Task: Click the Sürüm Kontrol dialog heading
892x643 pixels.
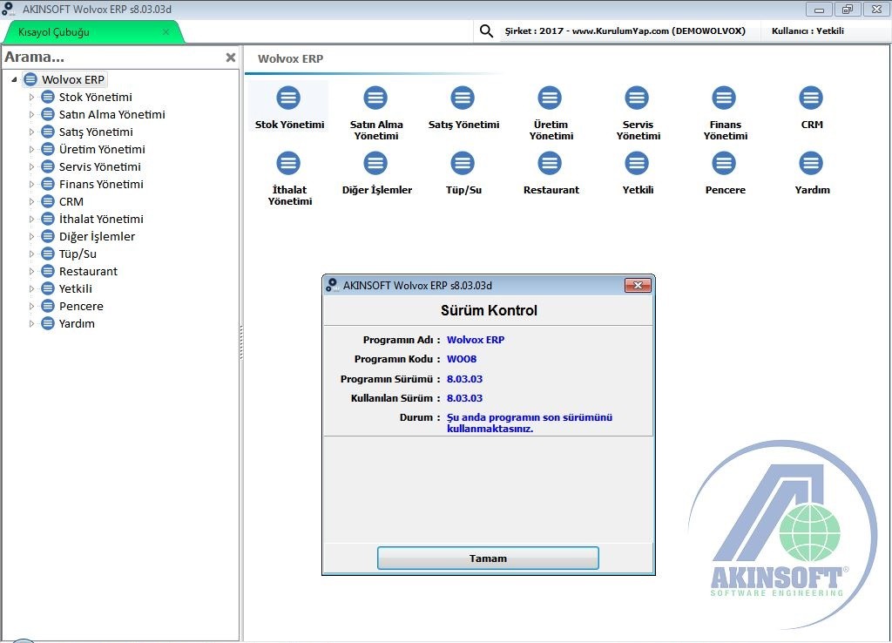Action: 489,310
